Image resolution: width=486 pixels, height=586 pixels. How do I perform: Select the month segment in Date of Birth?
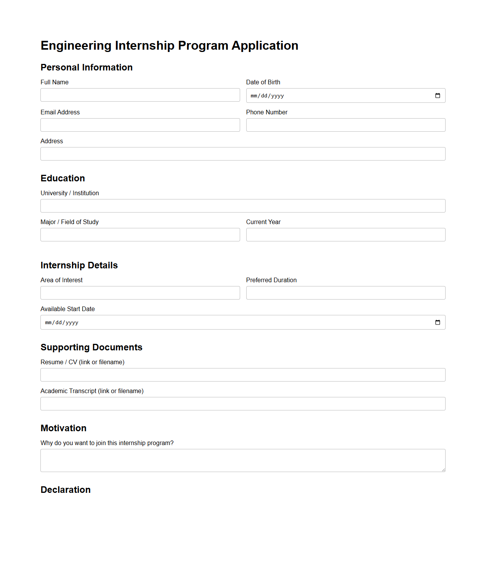254,95
